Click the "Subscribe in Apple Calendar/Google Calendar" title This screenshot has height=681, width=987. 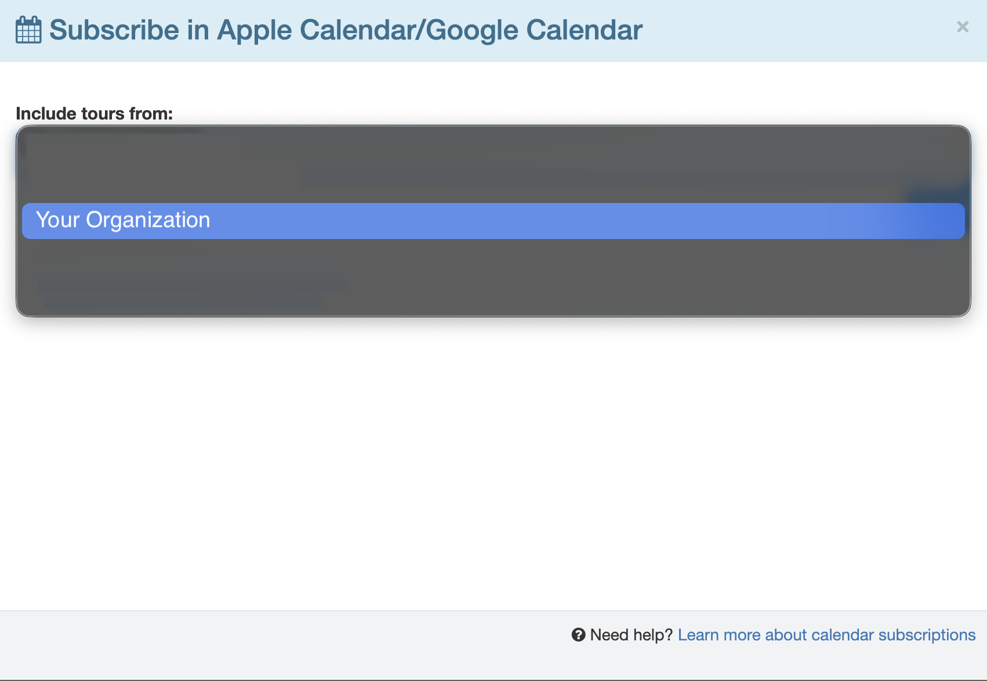(x=346, y=30)
